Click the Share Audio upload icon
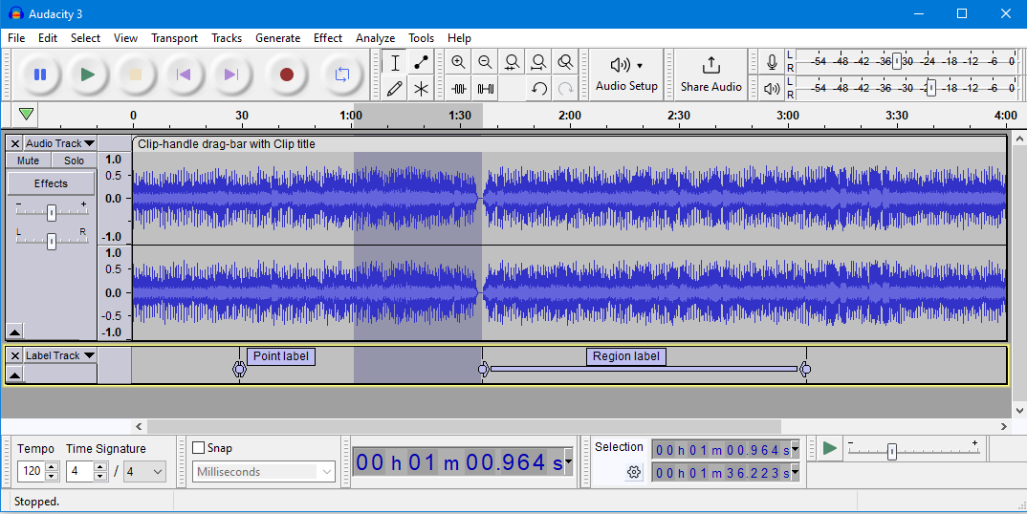1027x514 pixels. [710, 65]
